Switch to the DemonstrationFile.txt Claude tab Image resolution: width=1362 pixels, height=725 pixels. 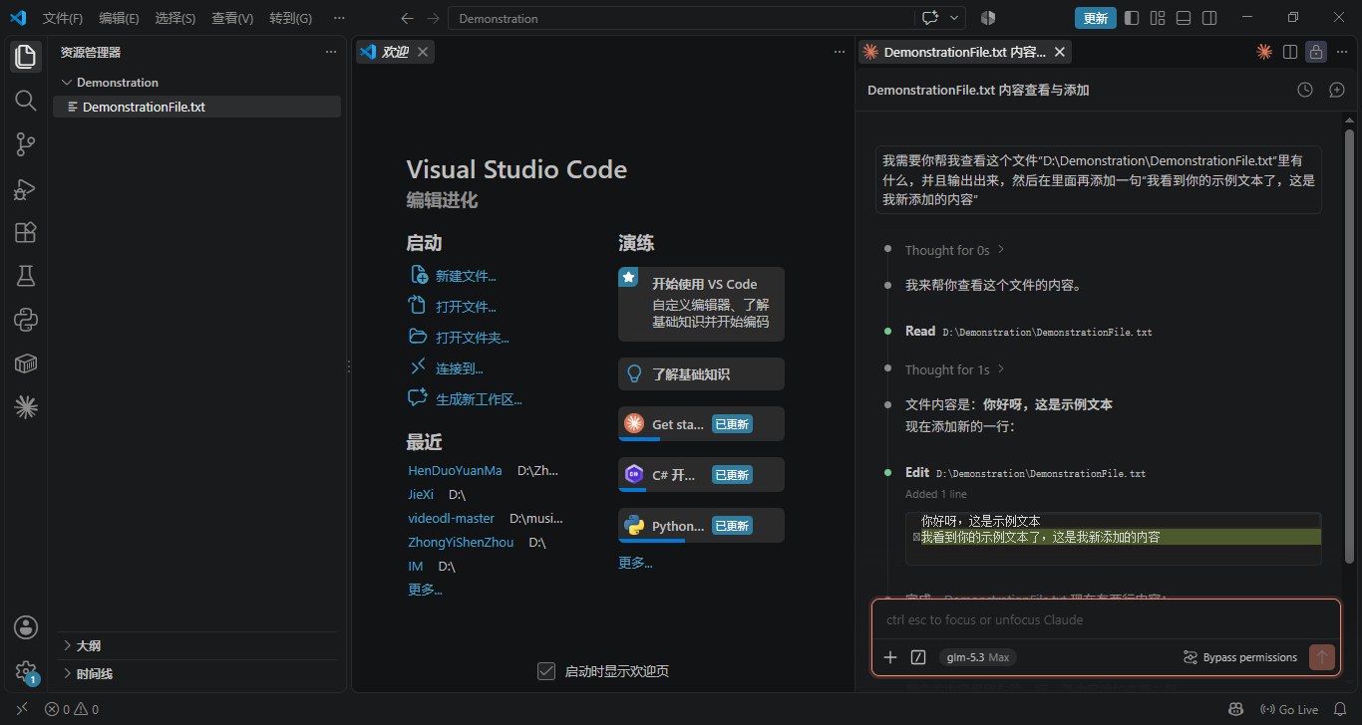tap(962, 52)
